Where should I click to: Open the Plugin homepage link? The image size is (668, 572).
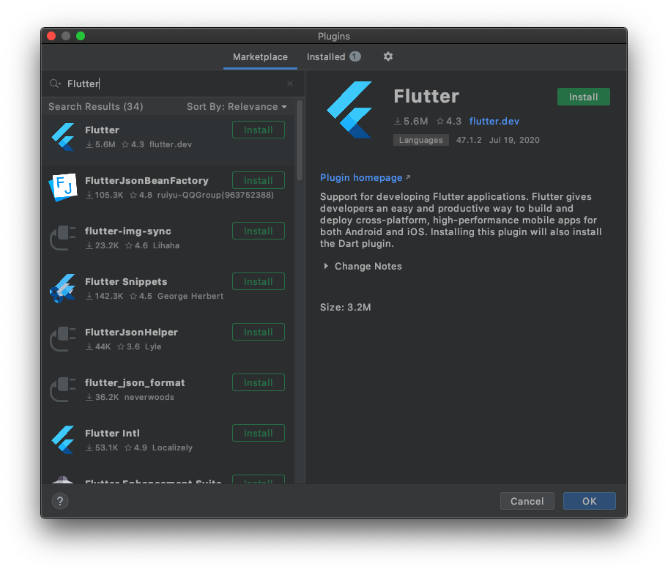361,177
